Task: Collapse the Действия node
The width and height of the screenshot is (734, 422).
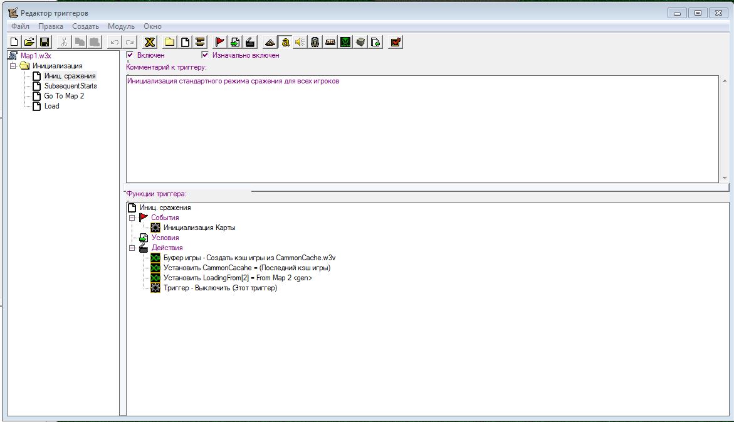Action: [x=132, y=248]
